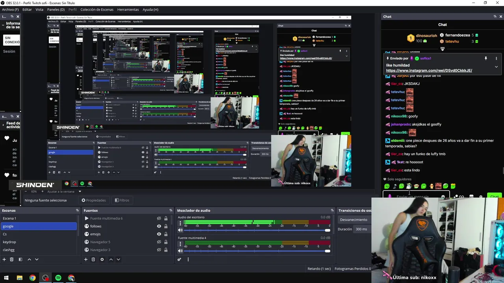Move the source down in Fuentes
504x283 pixels.
click(x=118, y=259)
